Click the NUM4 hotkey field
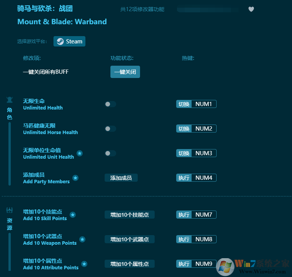Viewport: 292px width, 277px height. click(204, 177)
